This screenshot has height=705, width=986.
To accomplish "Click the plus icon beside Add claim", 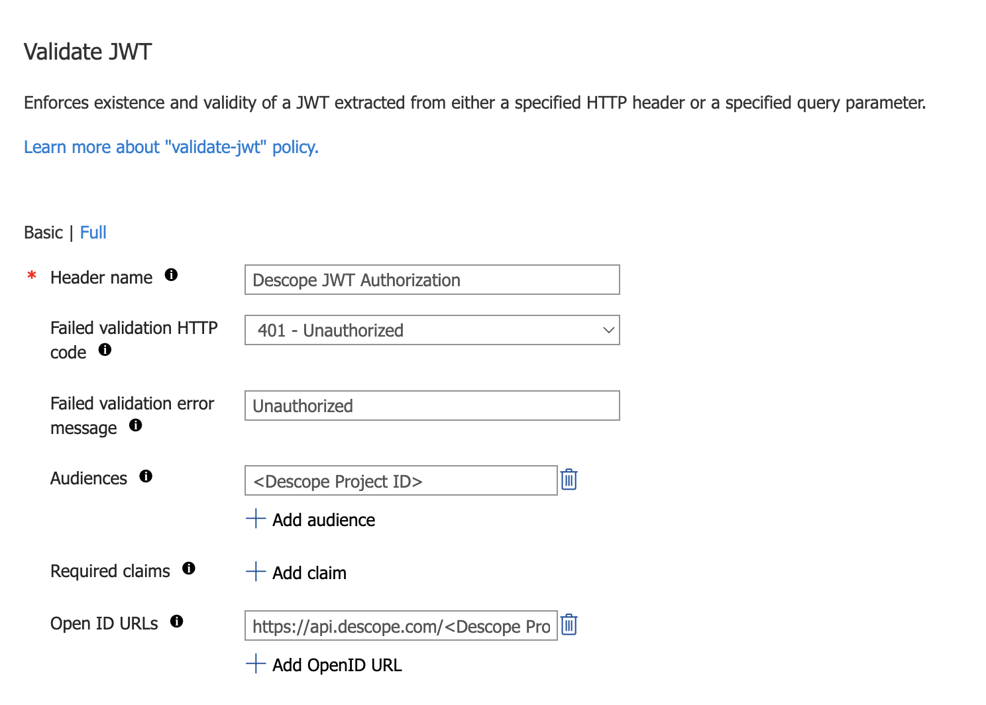I will pos(256,572).
